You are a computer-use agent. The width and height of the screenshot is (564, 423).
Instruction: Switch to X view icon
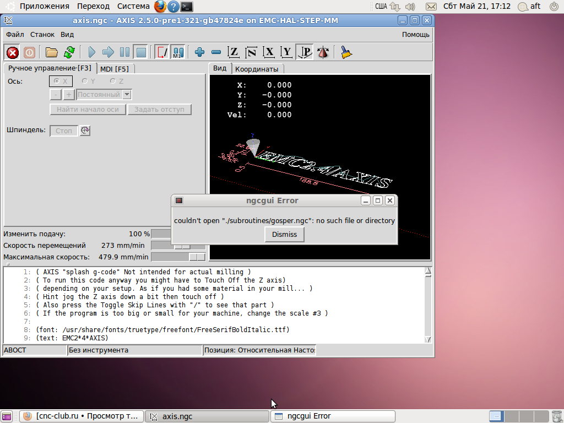tap(269, 52)
